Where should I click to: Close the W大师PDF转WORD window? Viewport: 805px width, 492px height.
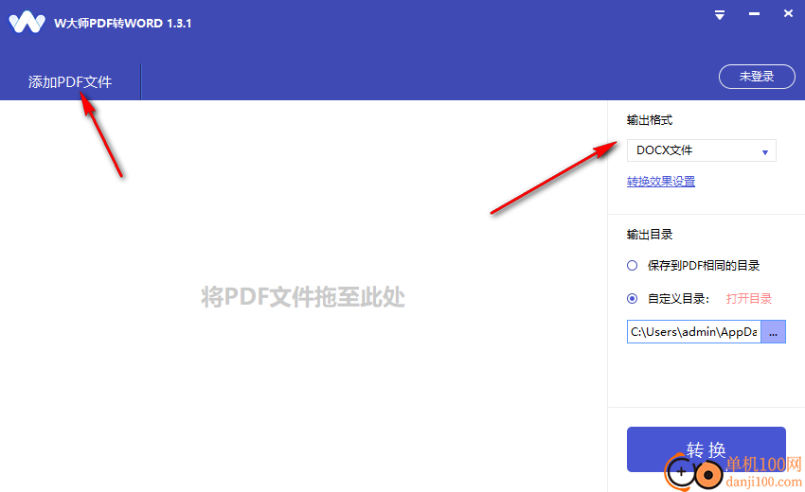788,13
